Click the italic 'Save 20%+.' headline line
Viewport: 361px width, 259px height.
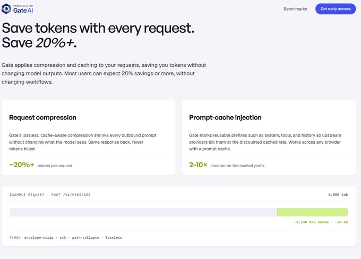click(39, 43)
